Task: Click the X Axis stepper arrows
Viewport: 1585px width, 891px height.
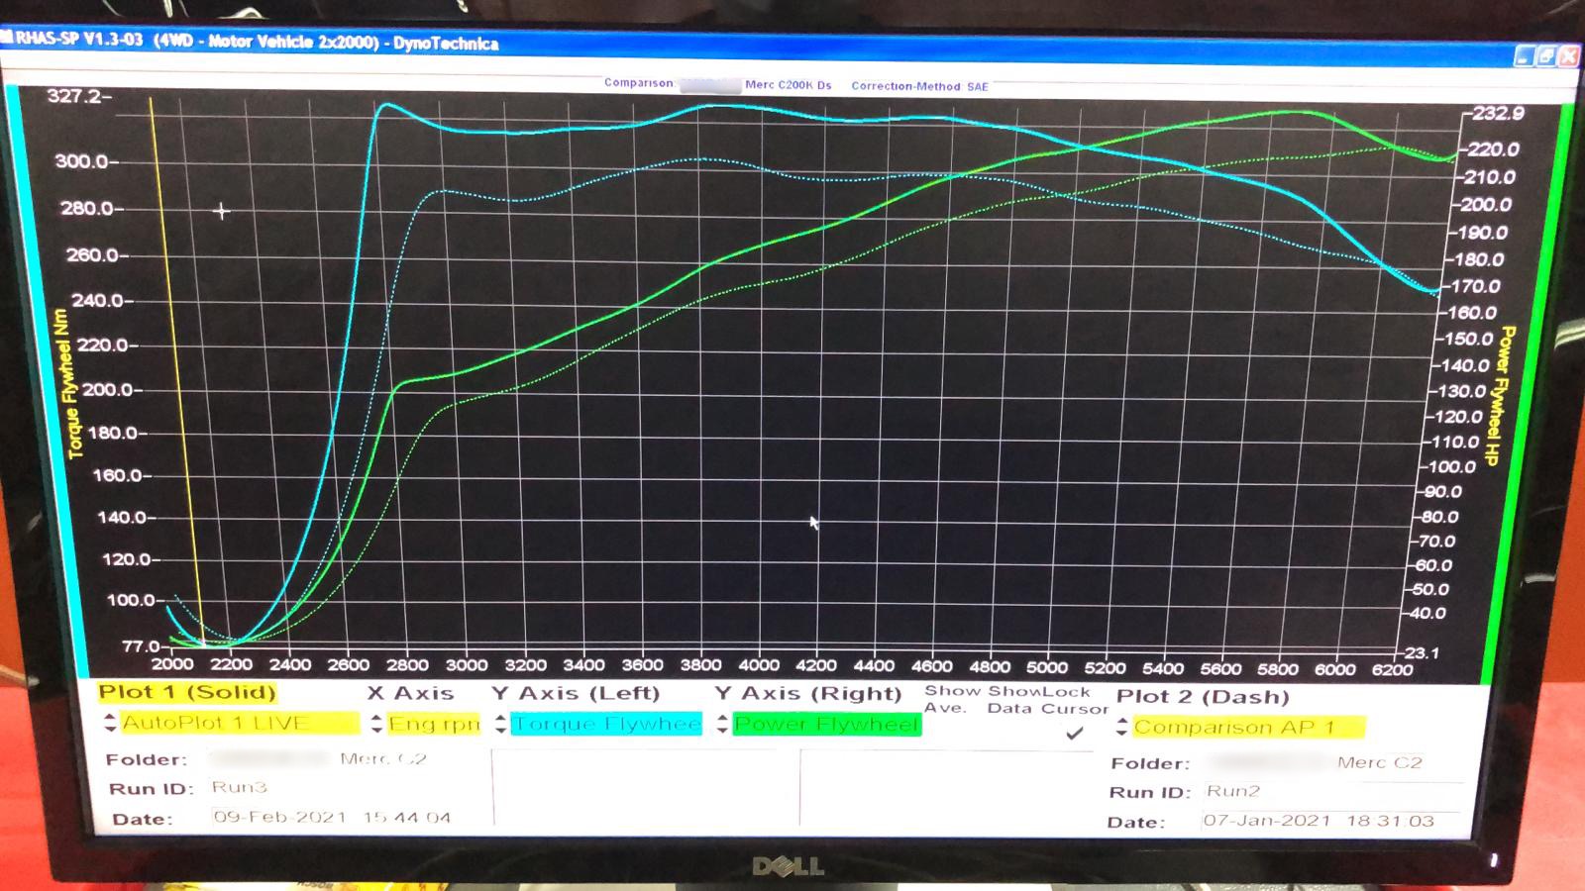Action: pyautogui.click(x=376, y=725)
